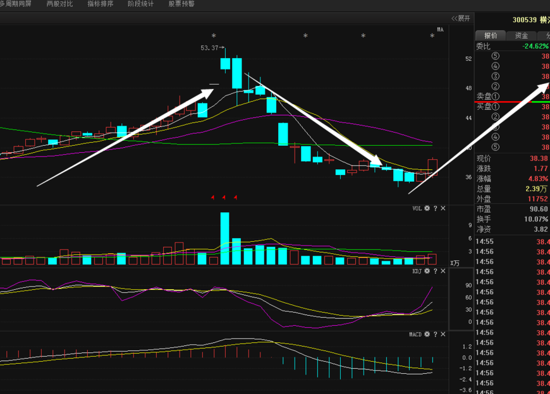
Task: Open the 多周期同屏 menu item
Action: click(15, 4)
